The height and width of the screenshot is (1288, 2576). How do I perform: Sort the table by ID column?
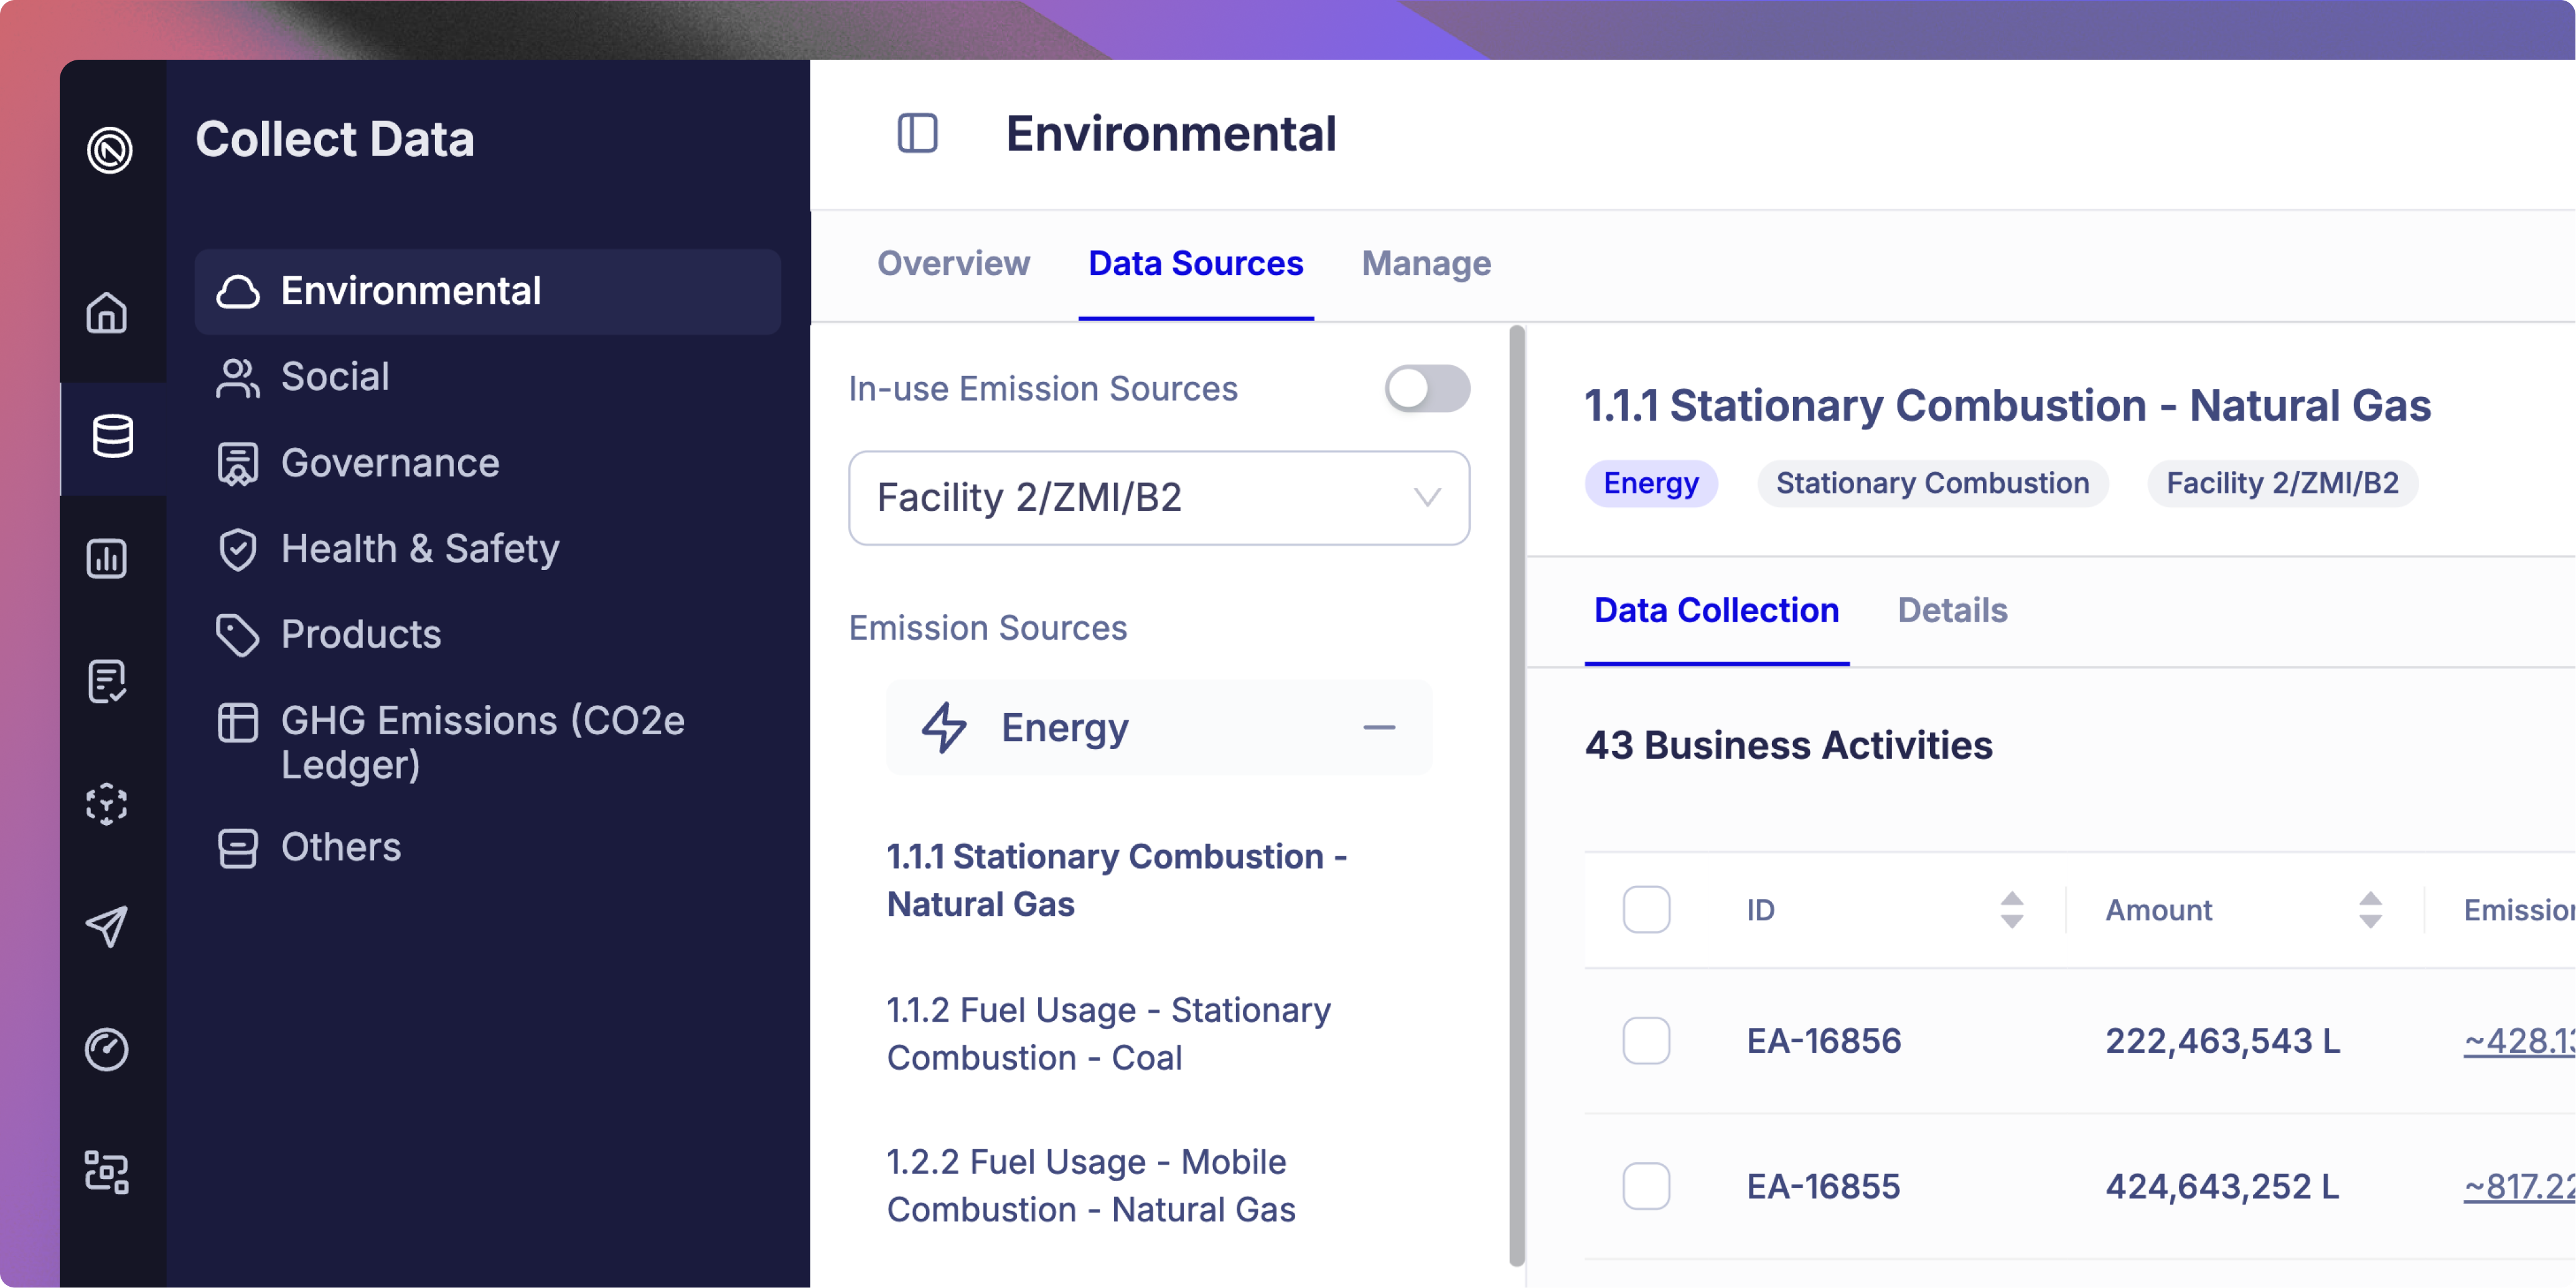[x=2011, y=910]
